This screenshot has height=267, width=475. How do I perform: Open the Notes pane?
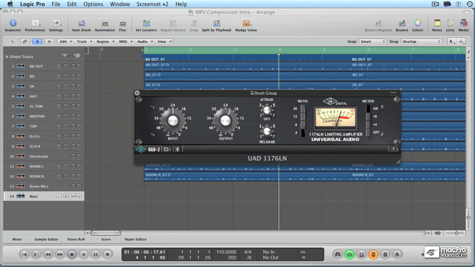[x=437, y=26]
